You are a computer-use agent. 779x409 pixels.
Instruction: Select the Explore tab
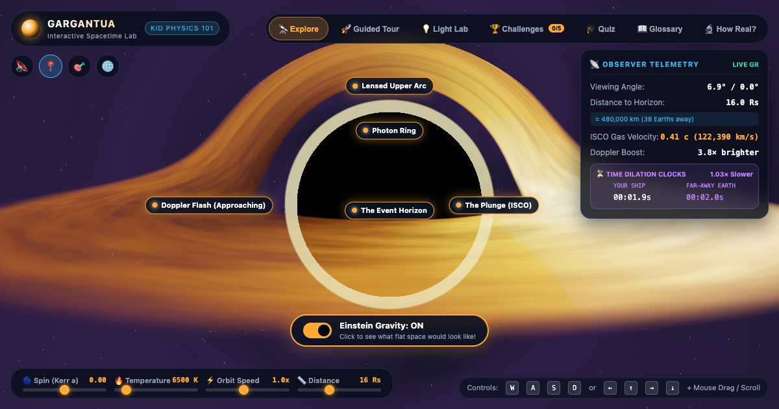(299, 29)
